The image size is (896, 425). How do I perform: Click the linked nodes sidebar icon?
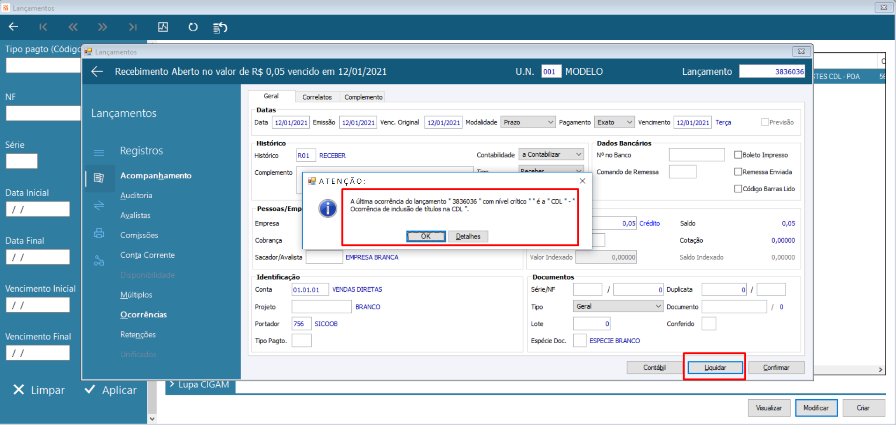point(99,260)
